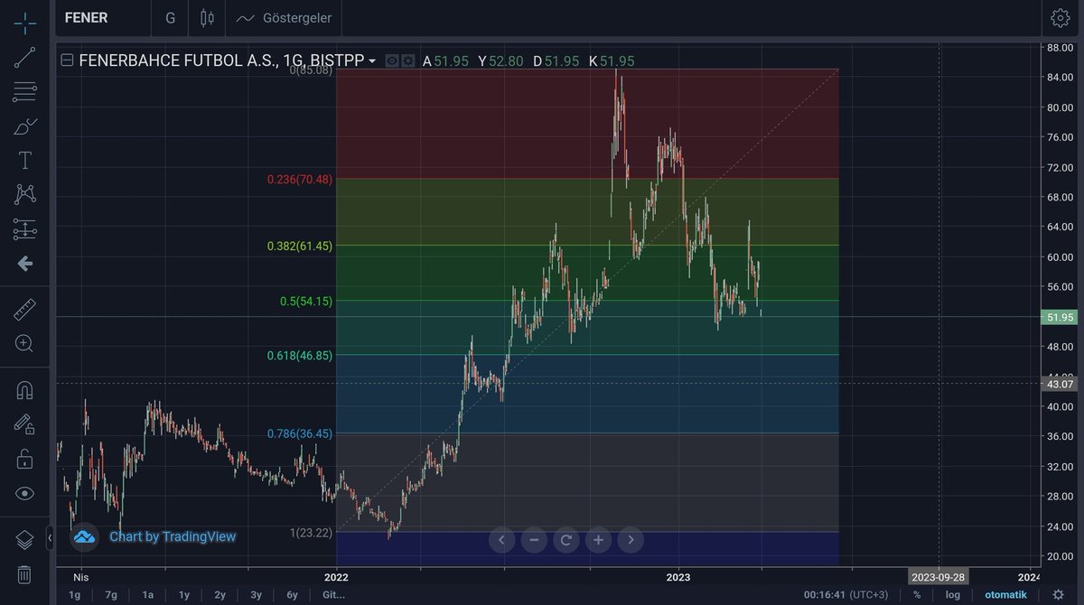Collapse the left drawing toolbar

click(x=51, y=538)
